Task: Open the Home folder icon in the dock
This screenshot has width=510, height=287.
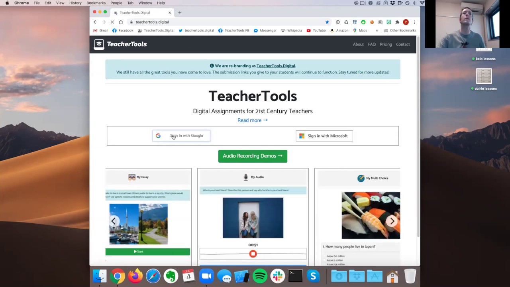Action: pos(392,276)
